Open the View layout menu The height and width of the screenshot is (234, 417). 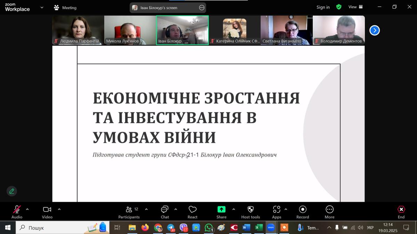[x=355, y=7]
